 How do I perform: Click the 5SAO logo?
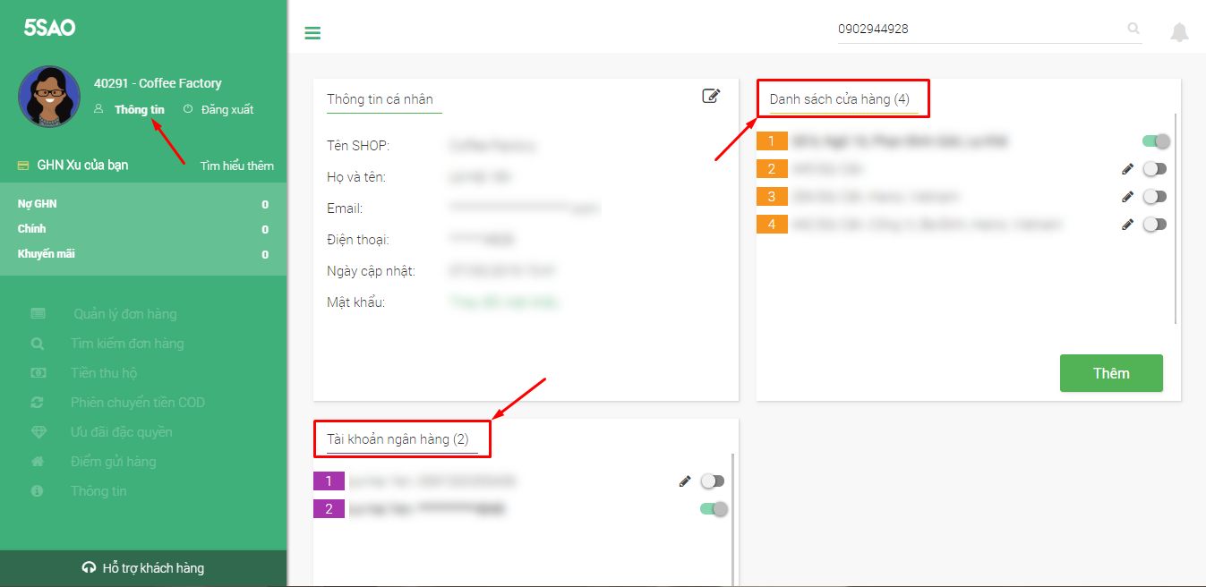click(49, 28)
